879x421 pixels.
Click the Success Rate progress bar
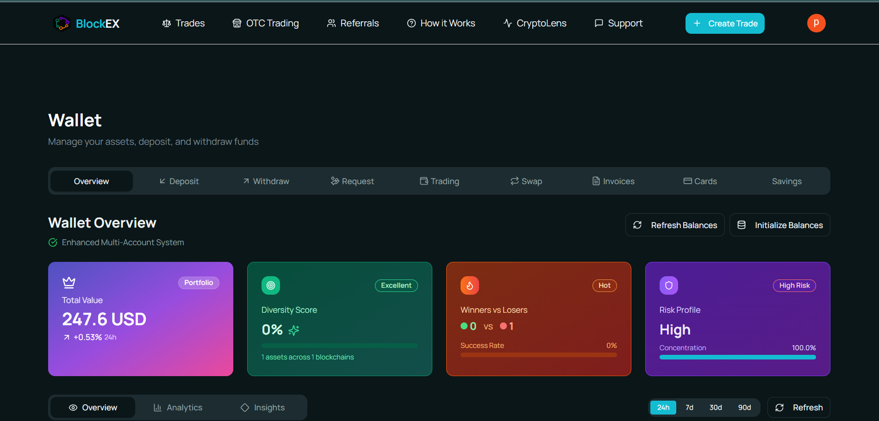tap(539, 355)
